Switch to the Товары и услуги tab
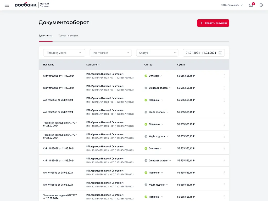268x201 pixels. 68,36
